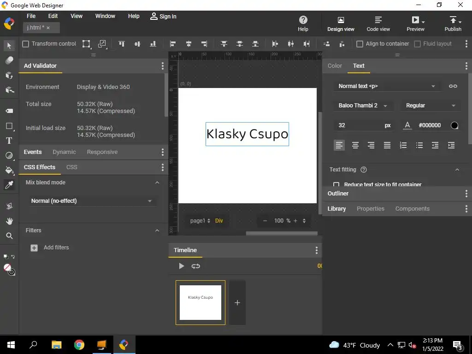Open the Baloo Thambi 2 font dropdown
Screen dimensions: 472x354
coord(364,106)
